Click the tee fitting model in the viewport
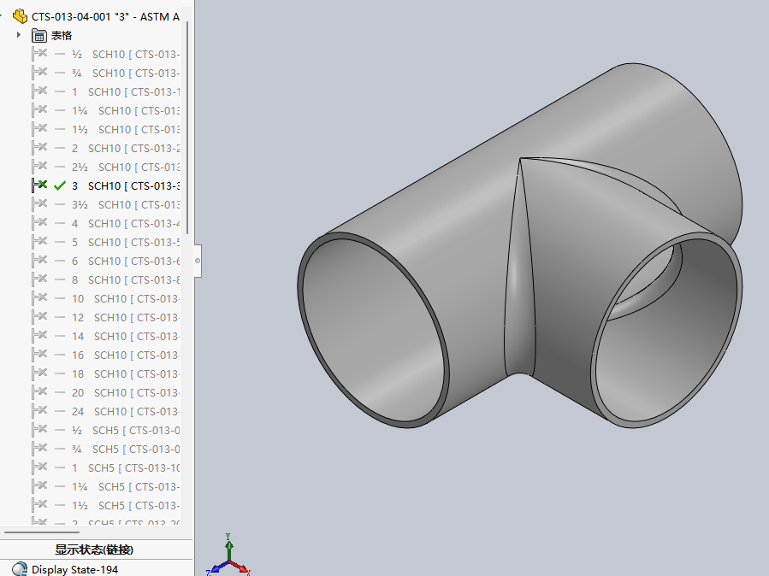Viewport: 769px width, 576px height. coord(520,246)
